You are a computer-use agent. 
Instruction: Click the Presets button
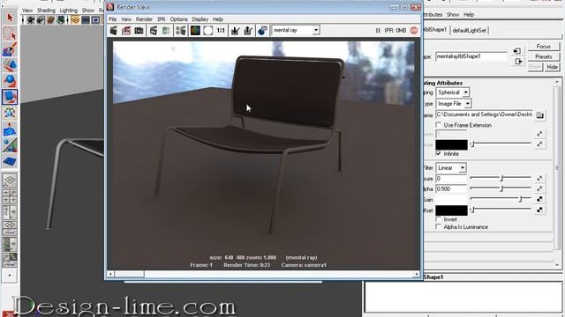click(x=544, y=56)
